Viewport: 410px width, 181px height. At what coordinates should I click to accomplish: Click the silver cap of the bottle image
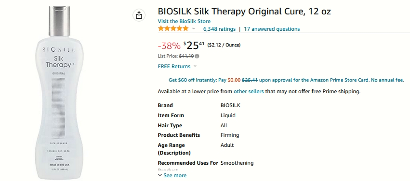coord(59,21)
